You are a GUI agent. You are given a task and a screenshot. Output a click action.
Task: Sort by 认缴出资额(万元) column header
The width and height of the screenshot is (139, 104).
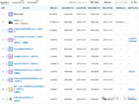pos(68,8)
